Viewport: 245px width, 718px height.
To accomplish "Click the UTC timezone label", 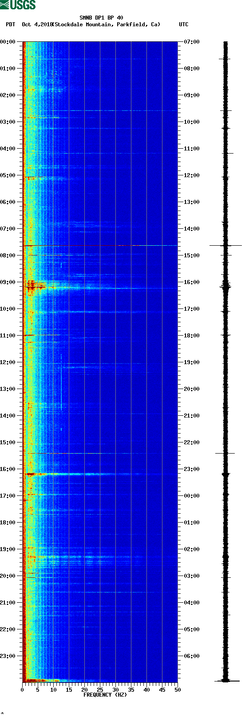I will click(x=184, y=24).
